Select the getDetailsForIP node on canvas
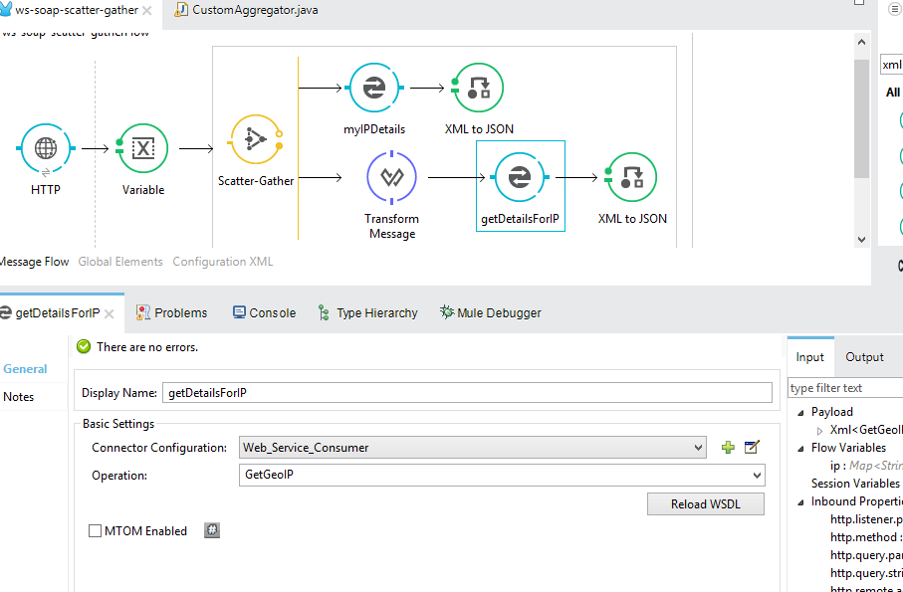This screenshot has width=903, height=592. 519,178
